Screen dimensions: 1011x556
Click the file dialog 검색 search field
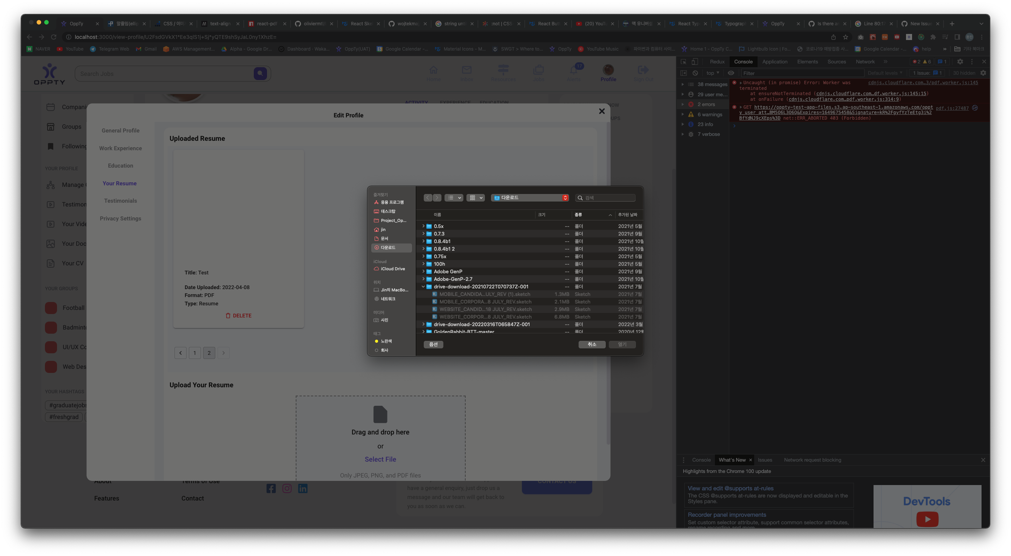click(x=605, y=198)
